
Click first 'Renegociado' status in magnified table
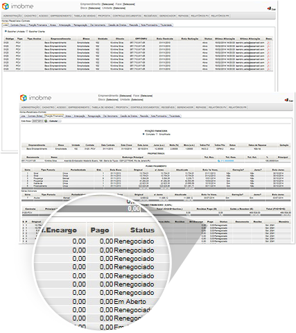[134, 241]
